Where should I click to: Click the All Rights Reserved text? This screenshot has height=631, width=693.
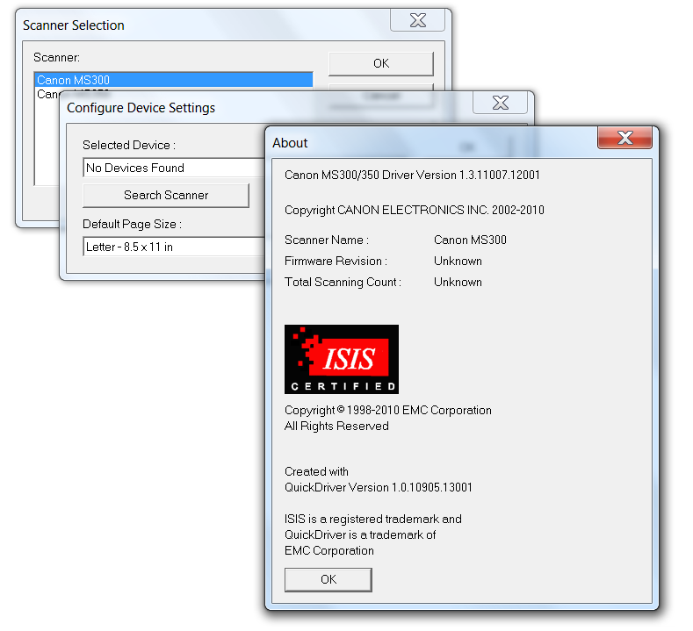coord(336,427)
